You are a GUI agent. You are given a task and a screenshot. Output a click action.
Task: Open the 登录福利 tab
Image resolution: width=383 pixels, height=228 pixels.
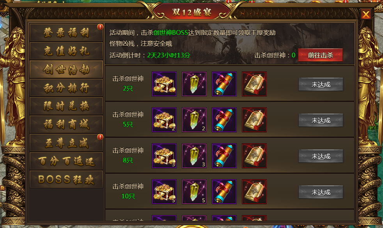[x=66, y=32]
